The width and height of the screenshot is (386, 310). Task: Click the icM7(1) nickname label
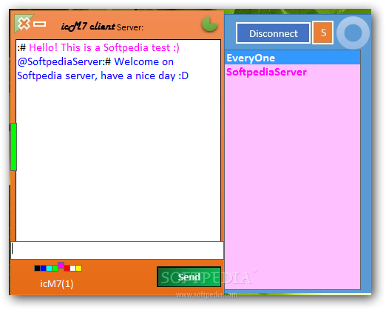(x=57, y=284)
